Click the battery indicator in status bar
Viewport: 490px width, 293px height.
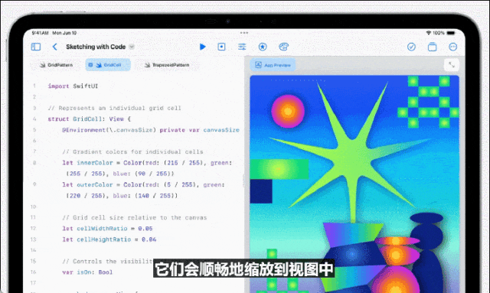(x=451, y=32)
